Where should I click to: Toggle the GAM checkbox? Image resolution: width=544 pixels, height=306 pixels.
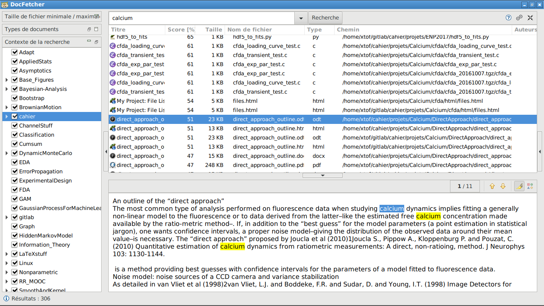(x=15, y=199)
